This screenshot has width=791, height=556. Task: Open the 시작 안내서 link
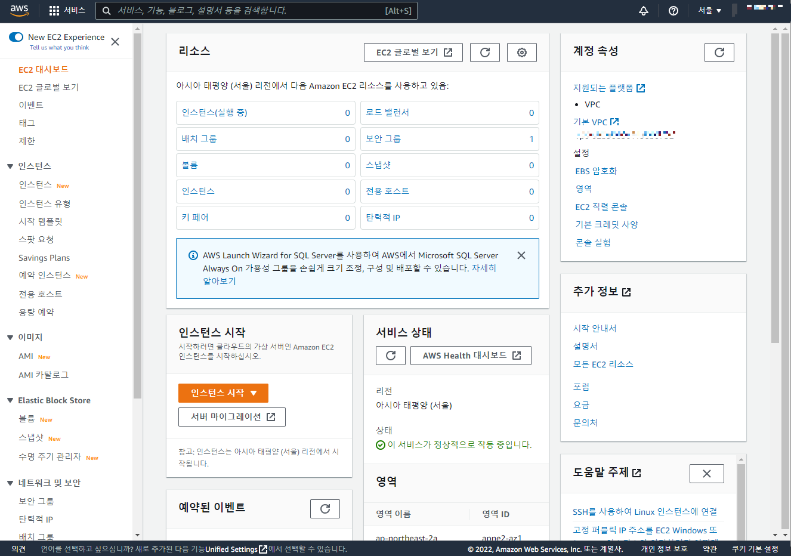595,329
